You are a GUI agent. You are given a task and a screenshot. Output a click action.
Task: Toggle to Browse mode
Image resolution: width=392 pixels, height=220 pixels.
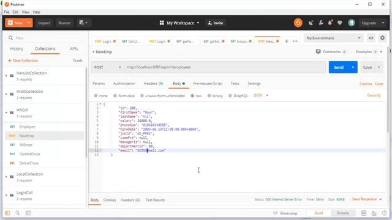tap(343, 213)
